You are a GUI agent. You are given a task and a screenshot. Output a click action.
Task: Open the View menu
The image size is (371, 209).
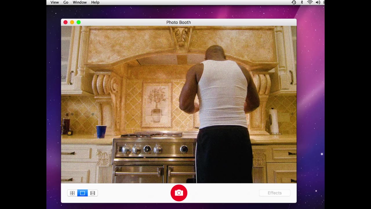point(54,2)
